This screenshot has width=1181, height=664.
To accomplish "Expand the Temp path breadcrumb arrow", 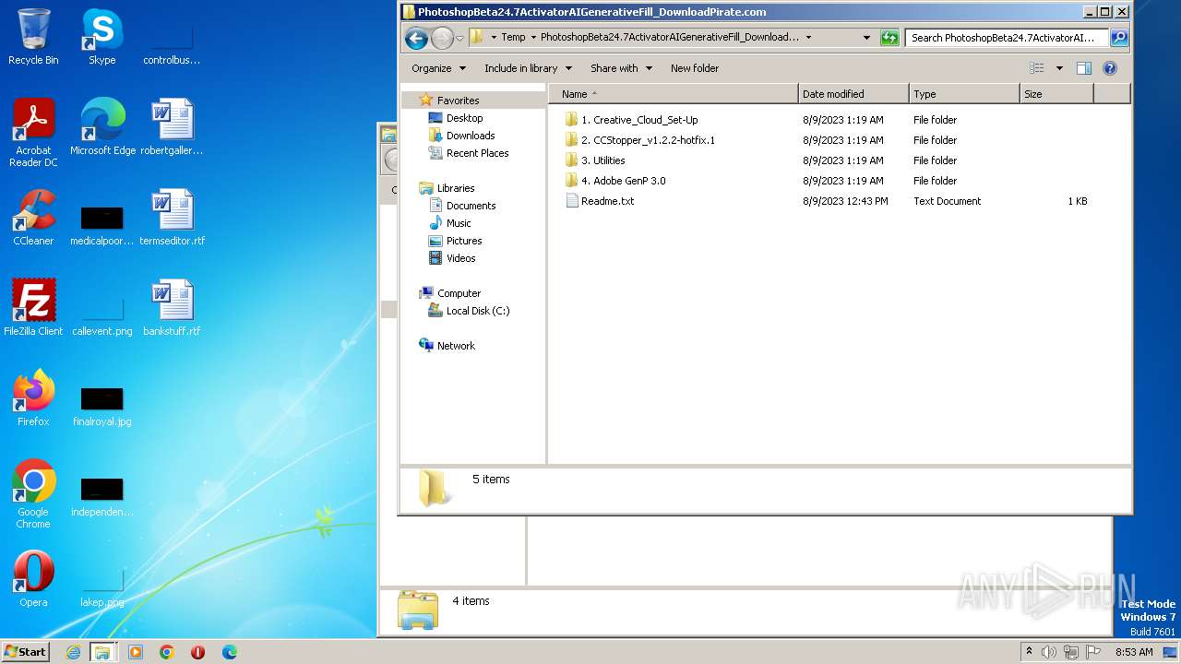I will (533, 38).
